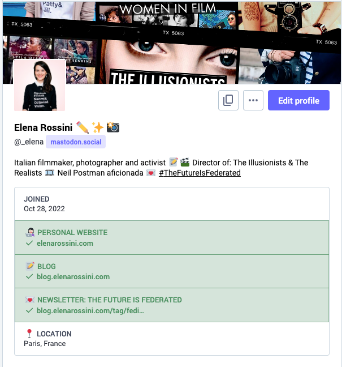Viewport: 342px width, 367px height.
Task: Click the copy profile link icon button
Action: tap(228, 100)
